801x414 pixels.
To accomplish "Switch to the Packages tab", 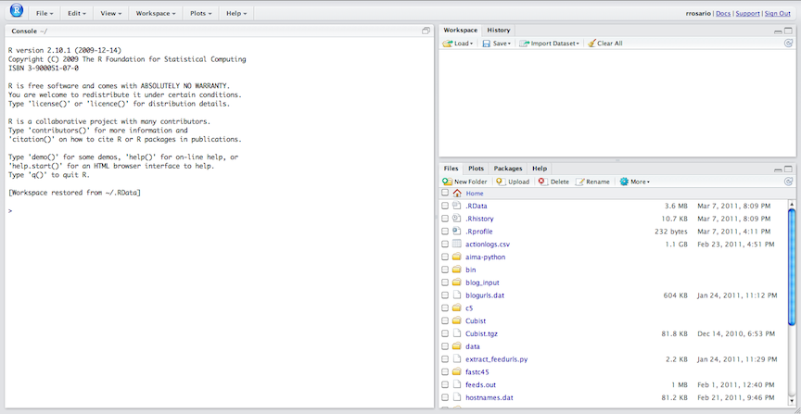I will [x=508, y=169].
